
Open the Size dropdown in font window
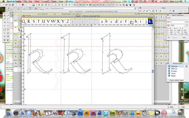pyautogui.click(x=17, y=102)
